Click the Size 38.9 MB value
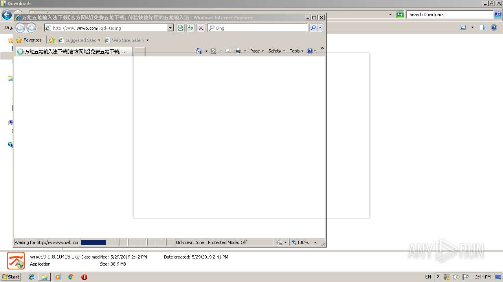The width and height of the screenshot is (503, 282). coord(118,264)
